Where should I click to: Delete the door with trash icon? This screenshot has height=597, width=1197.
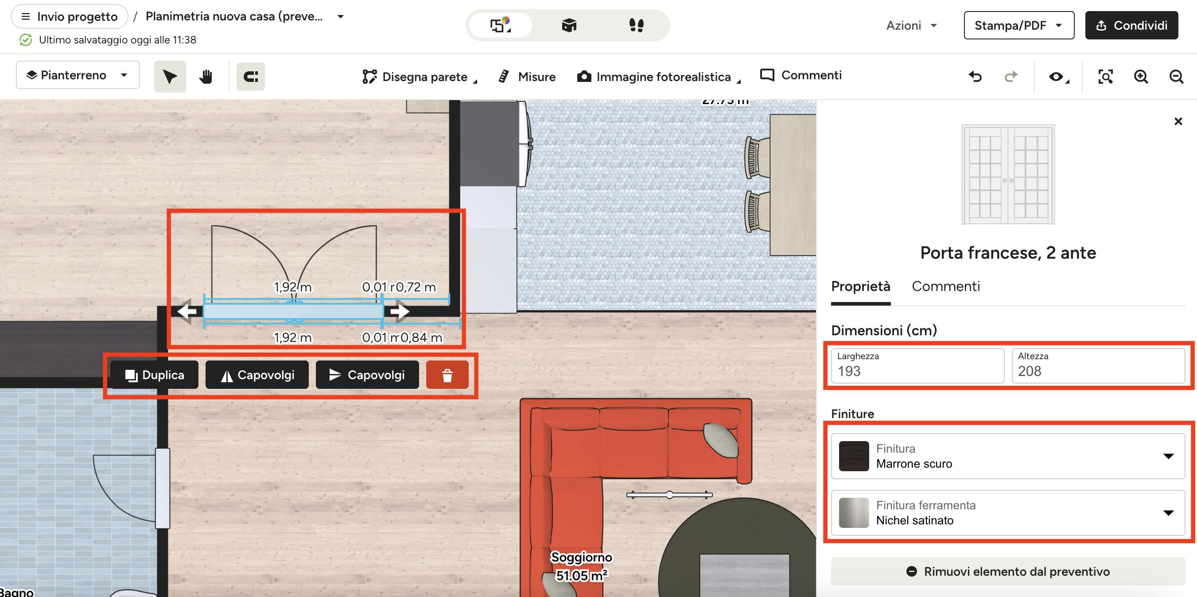click(x=447, y=375)
